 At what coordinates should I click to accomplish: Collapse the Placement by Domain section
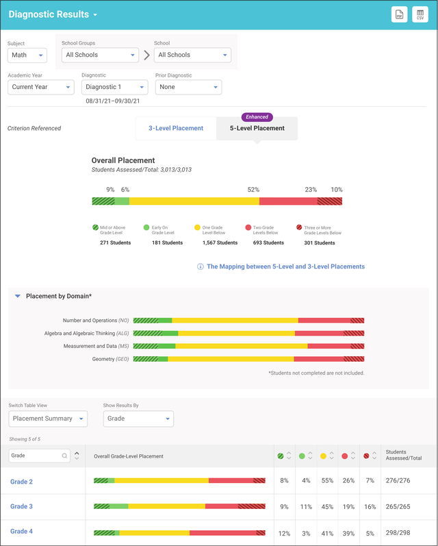[x=17, y=296]
